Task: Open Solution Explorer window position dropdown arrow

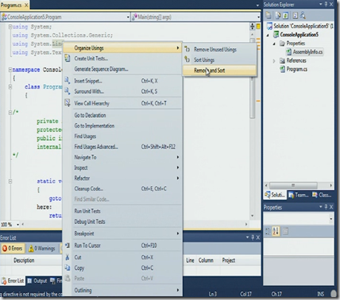Action: (321, 4)
